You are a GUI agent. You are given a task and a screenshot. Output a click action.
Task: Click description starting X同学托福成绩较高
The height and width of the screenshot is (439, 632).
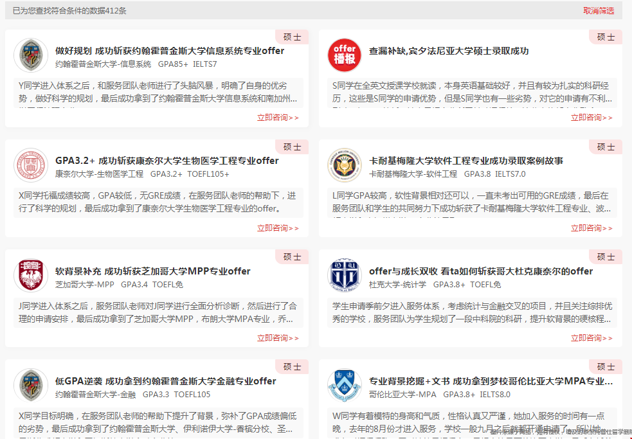[158, 202]
